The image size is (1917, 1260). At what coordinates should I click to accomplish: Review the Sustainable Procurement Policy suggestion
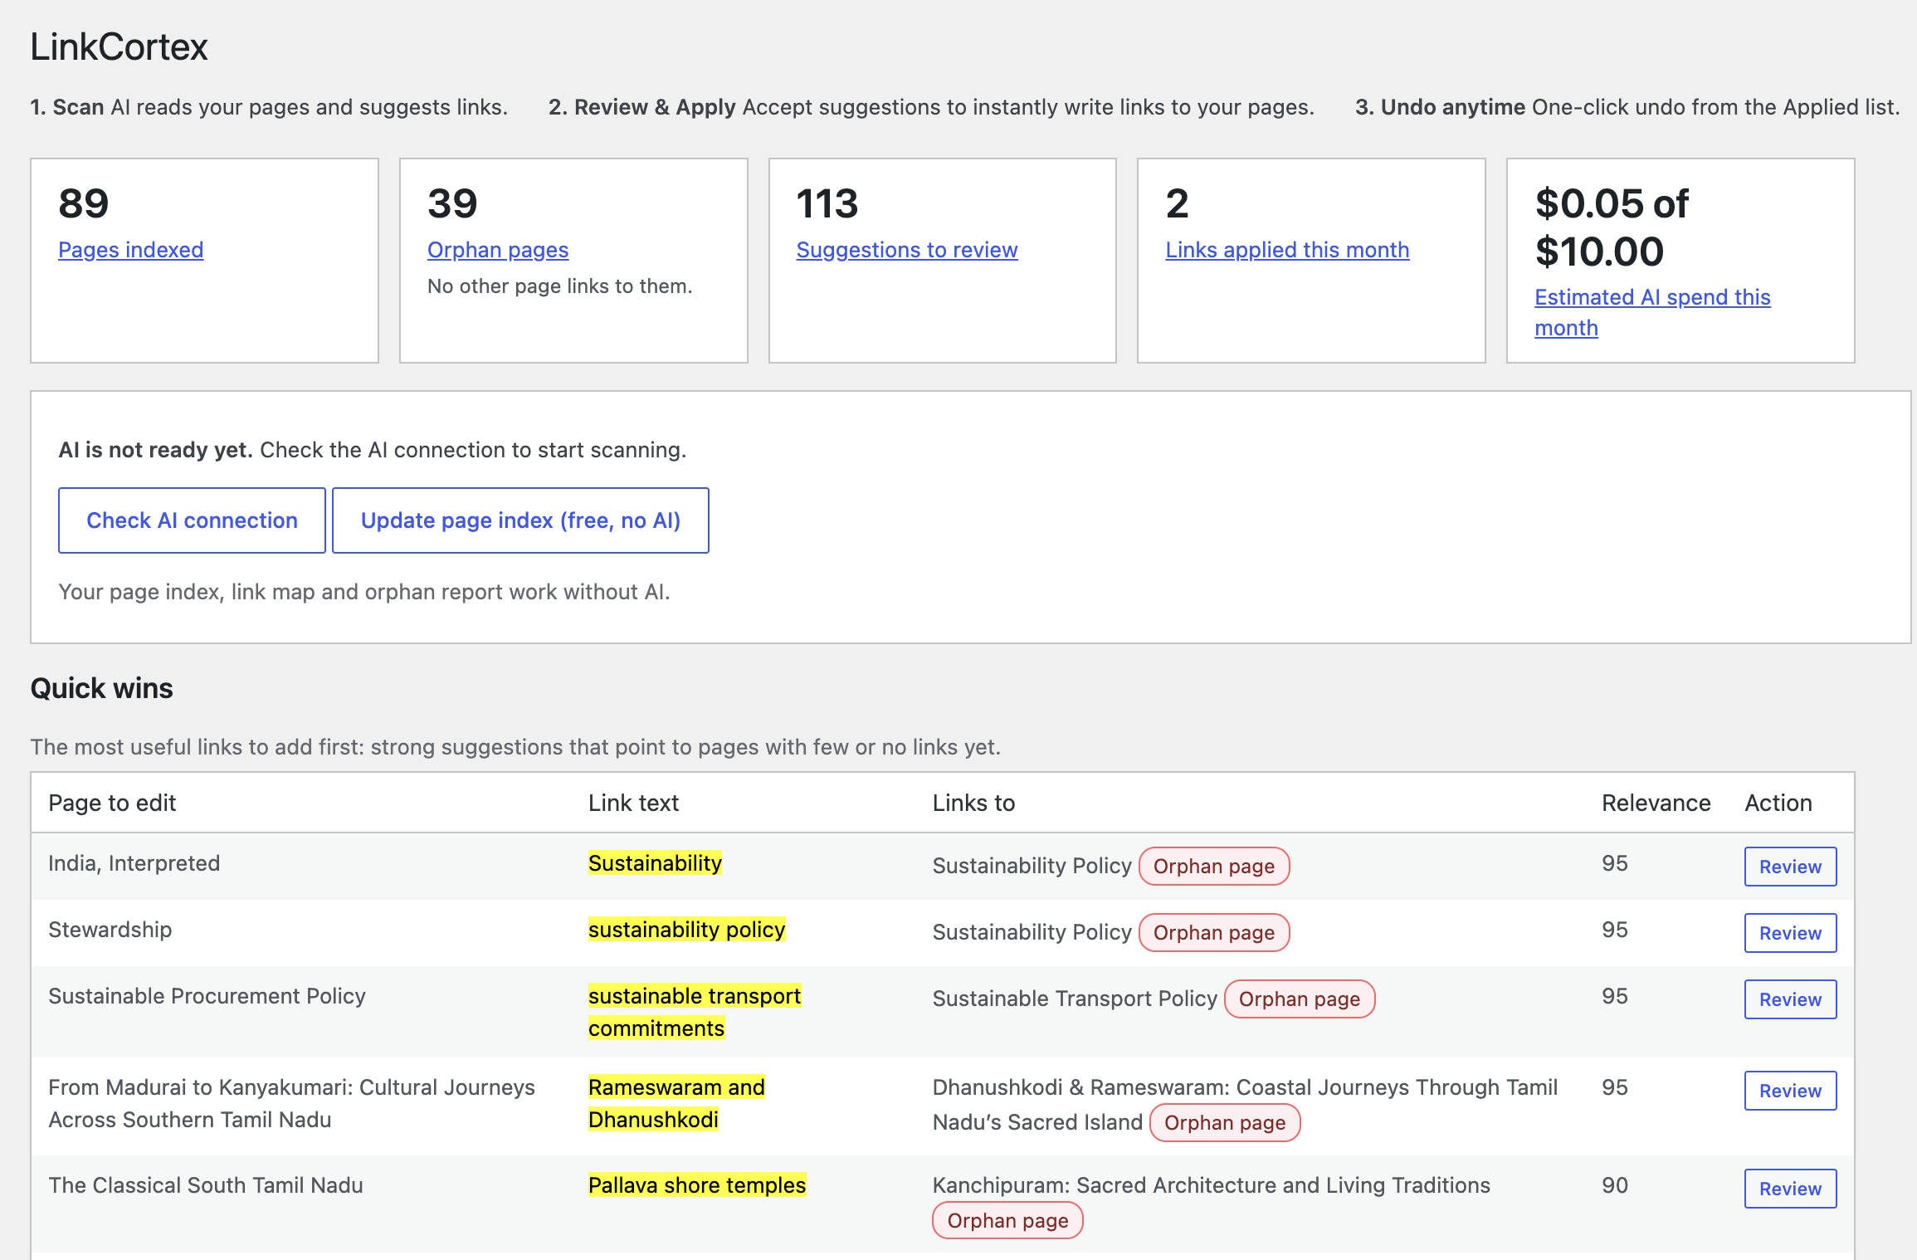point(1790,999)
